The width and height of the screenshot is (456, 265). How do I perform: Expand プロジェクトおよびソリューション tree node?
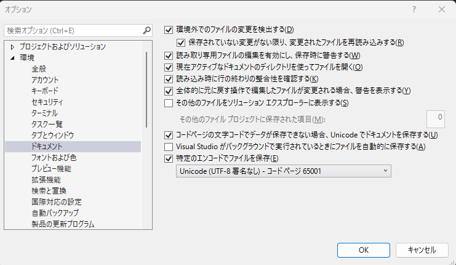(x=12, y=47)
